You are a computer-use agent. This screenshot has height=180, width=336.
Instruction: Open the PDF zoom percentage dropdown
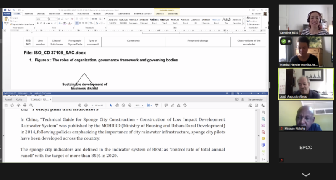click(139, 105)
